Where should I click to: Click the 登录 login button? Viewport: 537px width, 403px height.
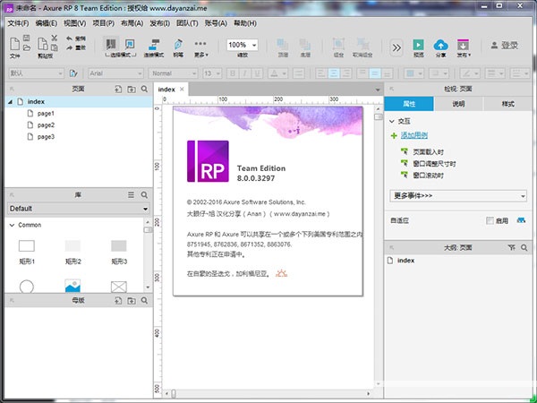[505, 46]
